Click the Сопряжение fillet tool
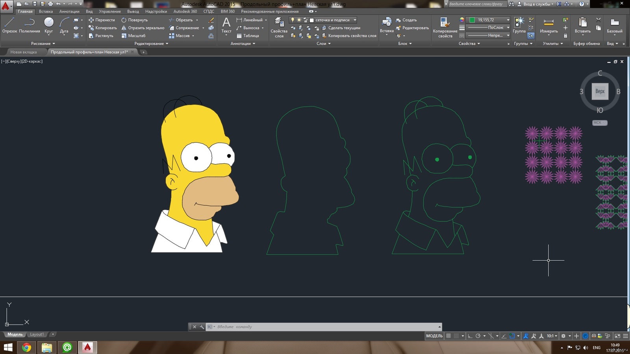The height and width of the screenshot is (354, 630). pos(184,28)
